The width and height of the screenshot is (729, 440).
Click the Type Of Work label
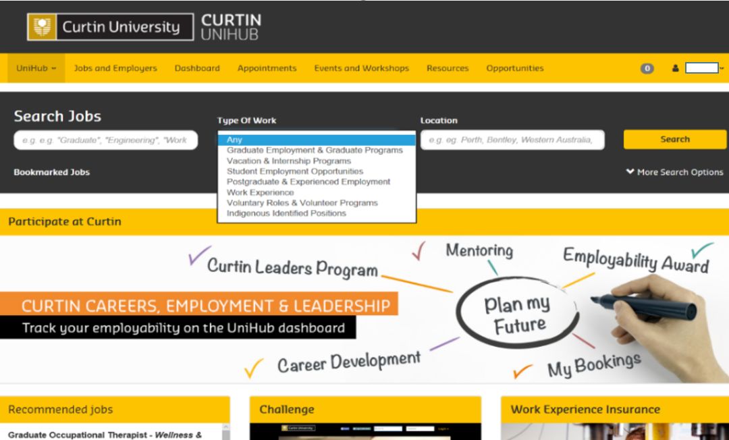tap(246, 120)
